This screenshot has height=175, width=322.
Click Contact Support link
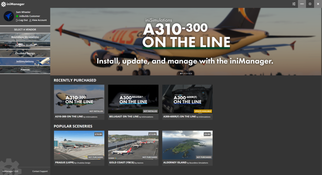[x=40, y=171]
